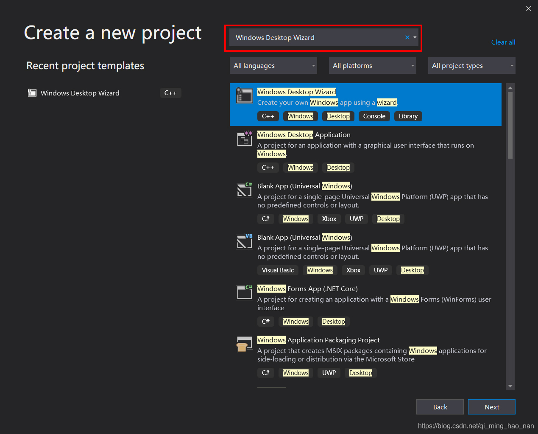Image resolution: width=538 pixels, height=434 pixels.
Task: Click the results list scrollbar thumb
Action: (510, 126)
